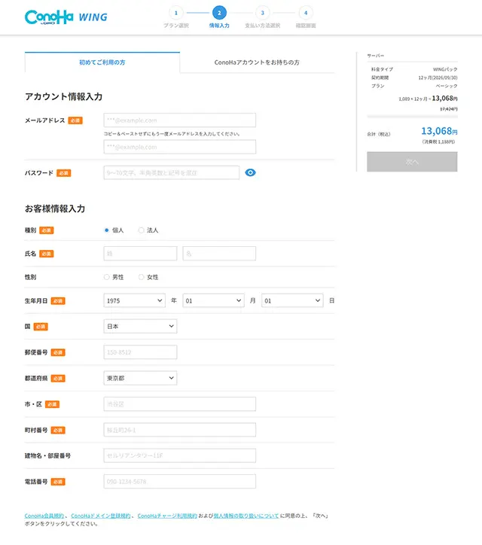Switch to ConoHaアカウントをお持ちの方 tab

[x=257, y=62]
